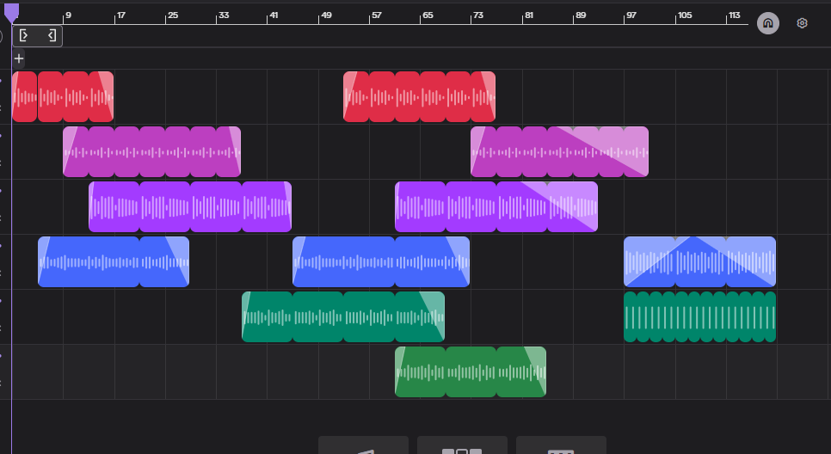Select the pink clip starting at bar 9
Image resolution: width=831 pixels, height=454 pixels.
coord(151,152)
